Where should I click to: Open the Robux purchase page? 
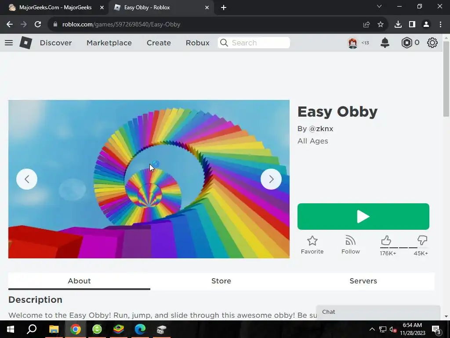tap(197, 43)
